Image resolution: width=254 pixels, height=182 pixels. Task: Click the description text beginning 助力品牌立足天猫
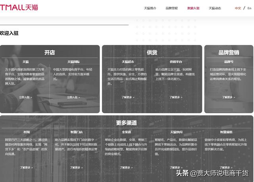(175, 74)
